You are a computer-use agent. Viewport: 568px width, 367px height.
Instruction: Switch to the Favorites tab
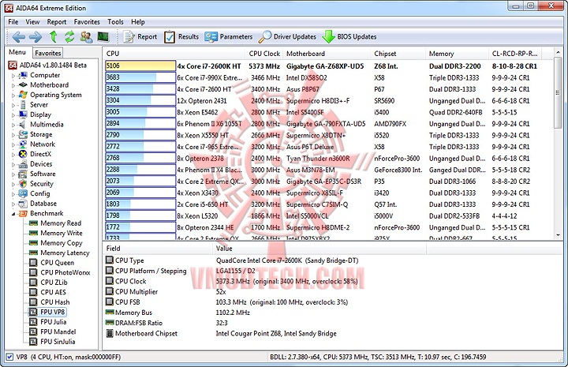pyautogui.click(x=48, y=53)
